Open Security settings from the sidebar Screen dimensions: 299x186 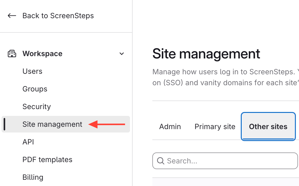click(37, 107)
